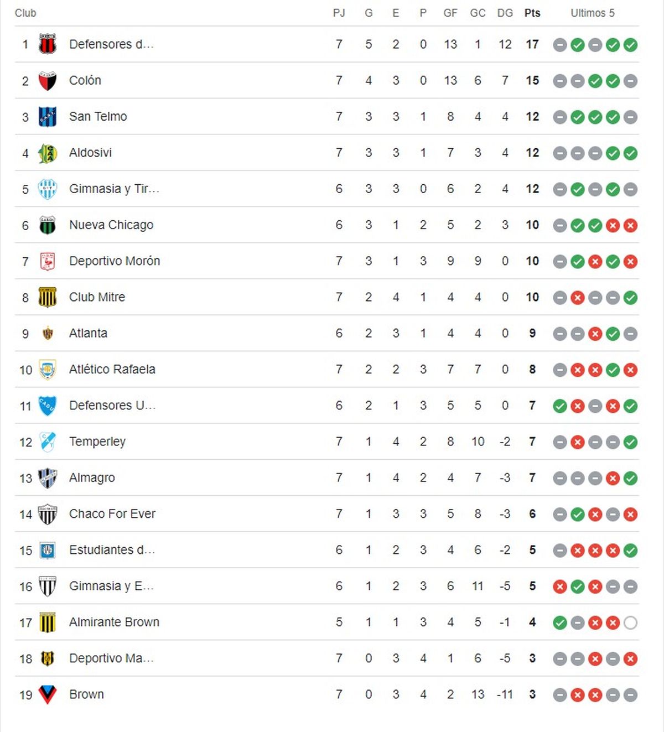Image resolution: width=664 pixels, height=732 pixels.
Task: Open Atlético Rafaela team page
Action: click(112, 370)
